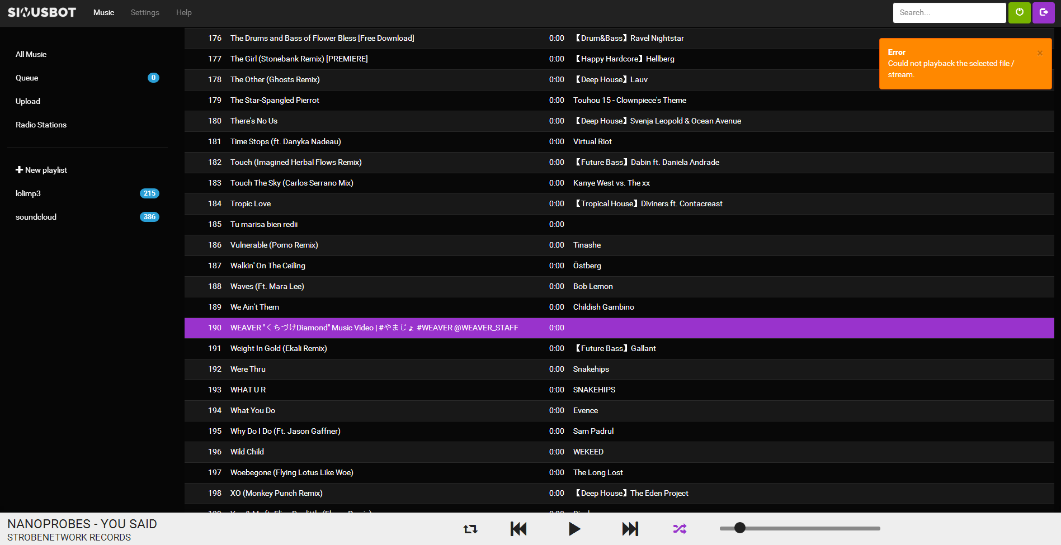Select track XO (Monkey Punch Remix)

[619, 493]
